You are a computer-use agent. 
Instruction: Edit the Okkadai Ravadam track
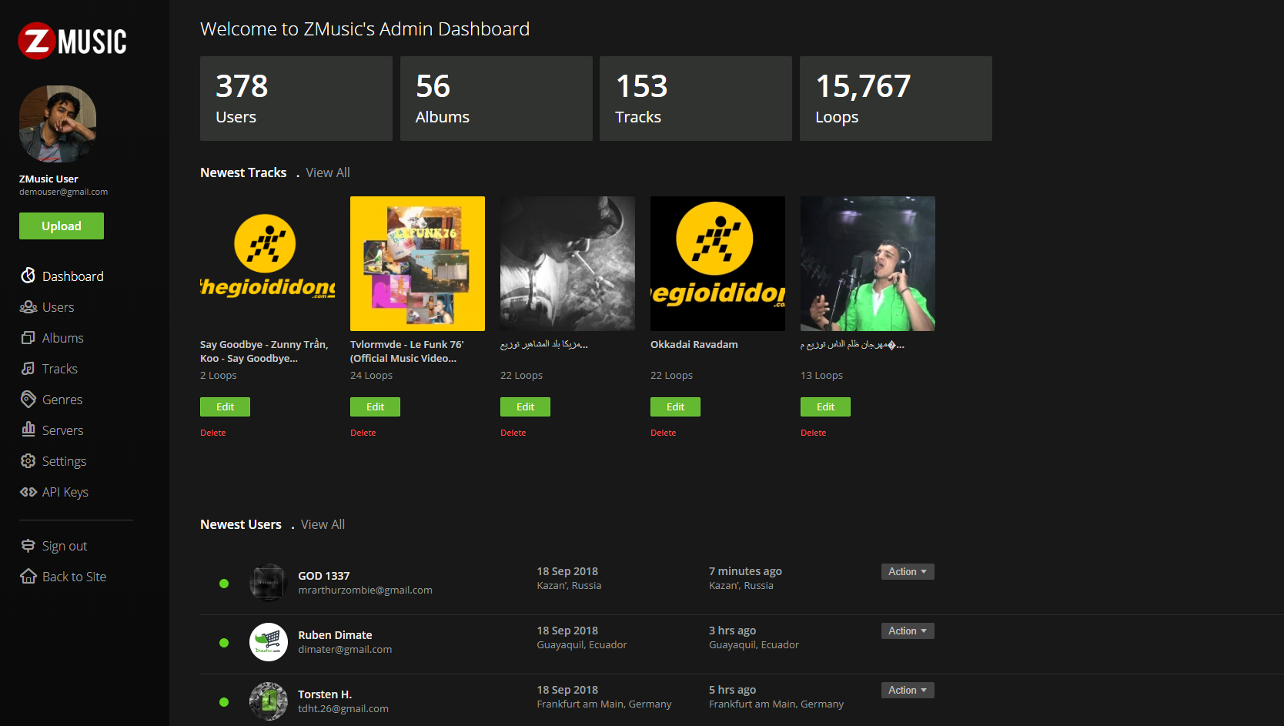(x=675, y=406)
